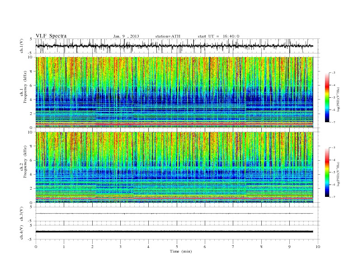Click the time axis tick label "10"
This screenshot has width=358, height=277.
click(x=318, y=247)
